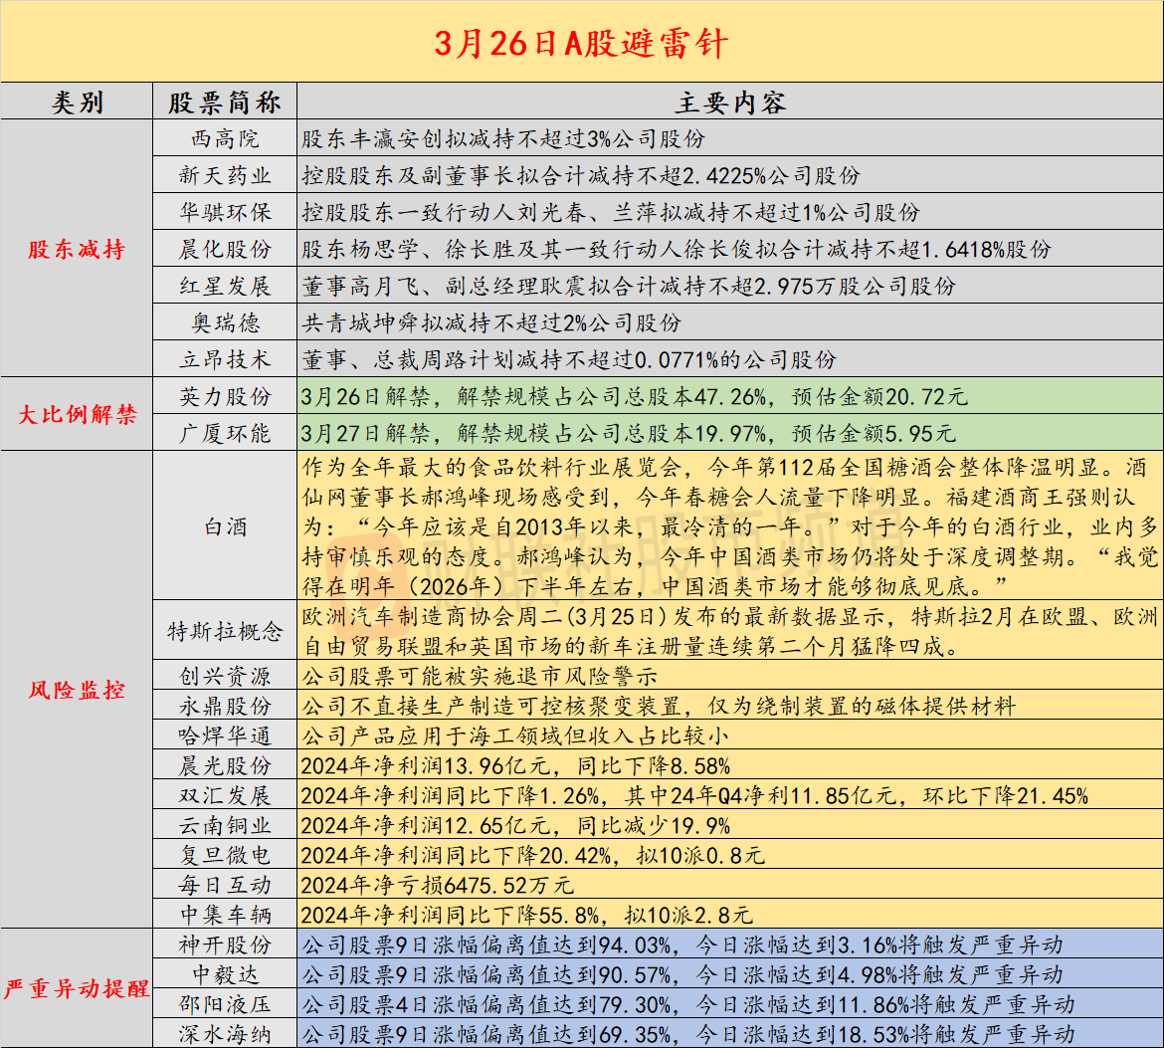
Task: Click stock name '广厦环能'
Action: tap(224, 433)
